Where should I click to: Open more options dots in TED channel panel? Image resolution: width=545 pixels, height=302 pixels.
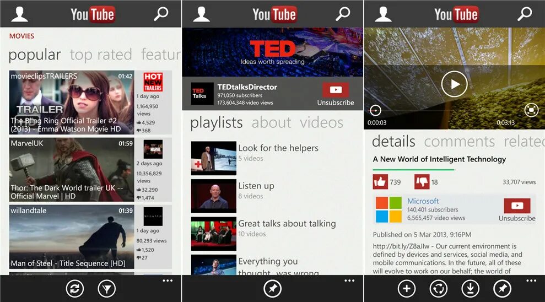(349, 281)
